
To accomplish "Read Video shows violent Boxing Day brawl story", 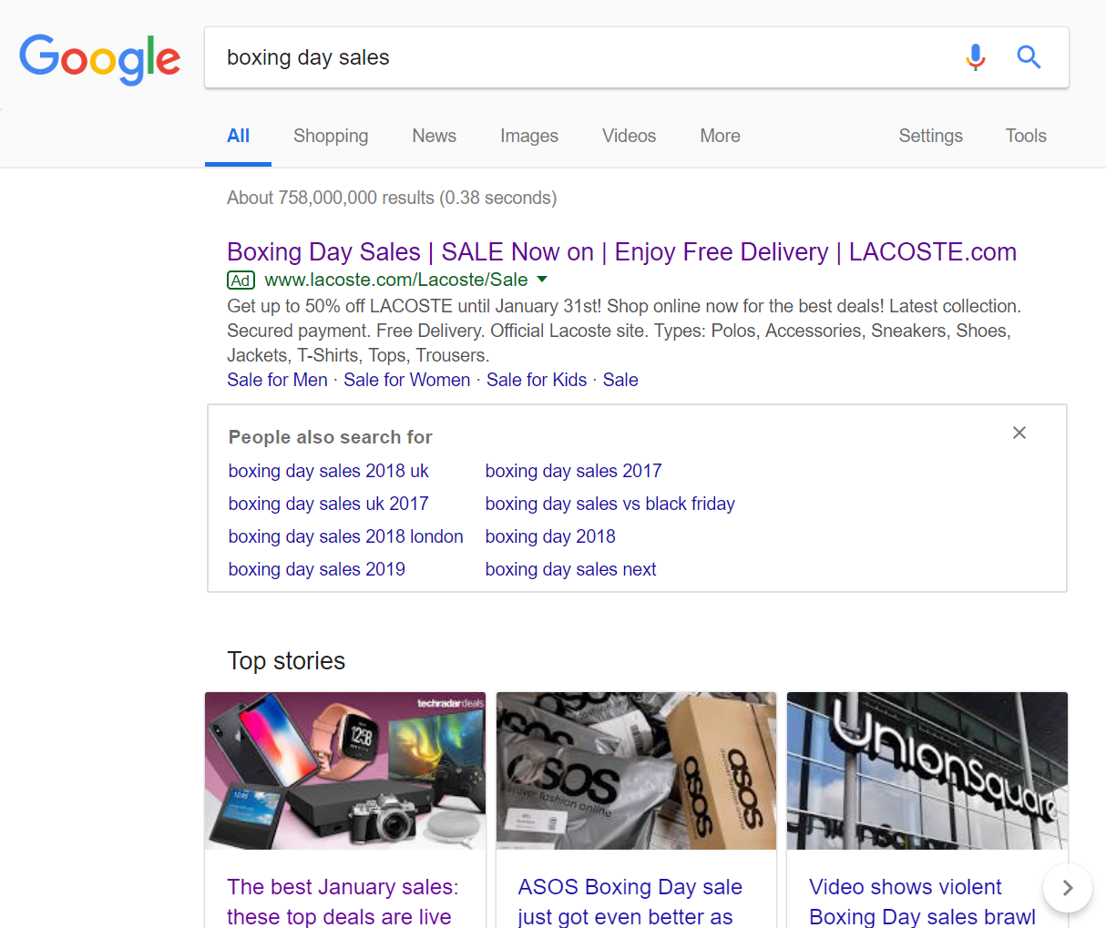I will (922, 901).
